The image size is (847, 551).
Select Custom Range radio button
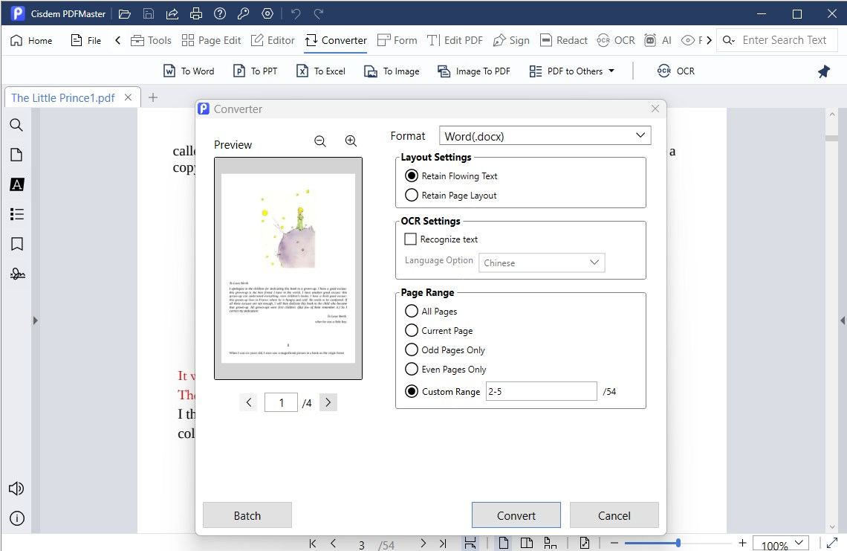point(412,391)
